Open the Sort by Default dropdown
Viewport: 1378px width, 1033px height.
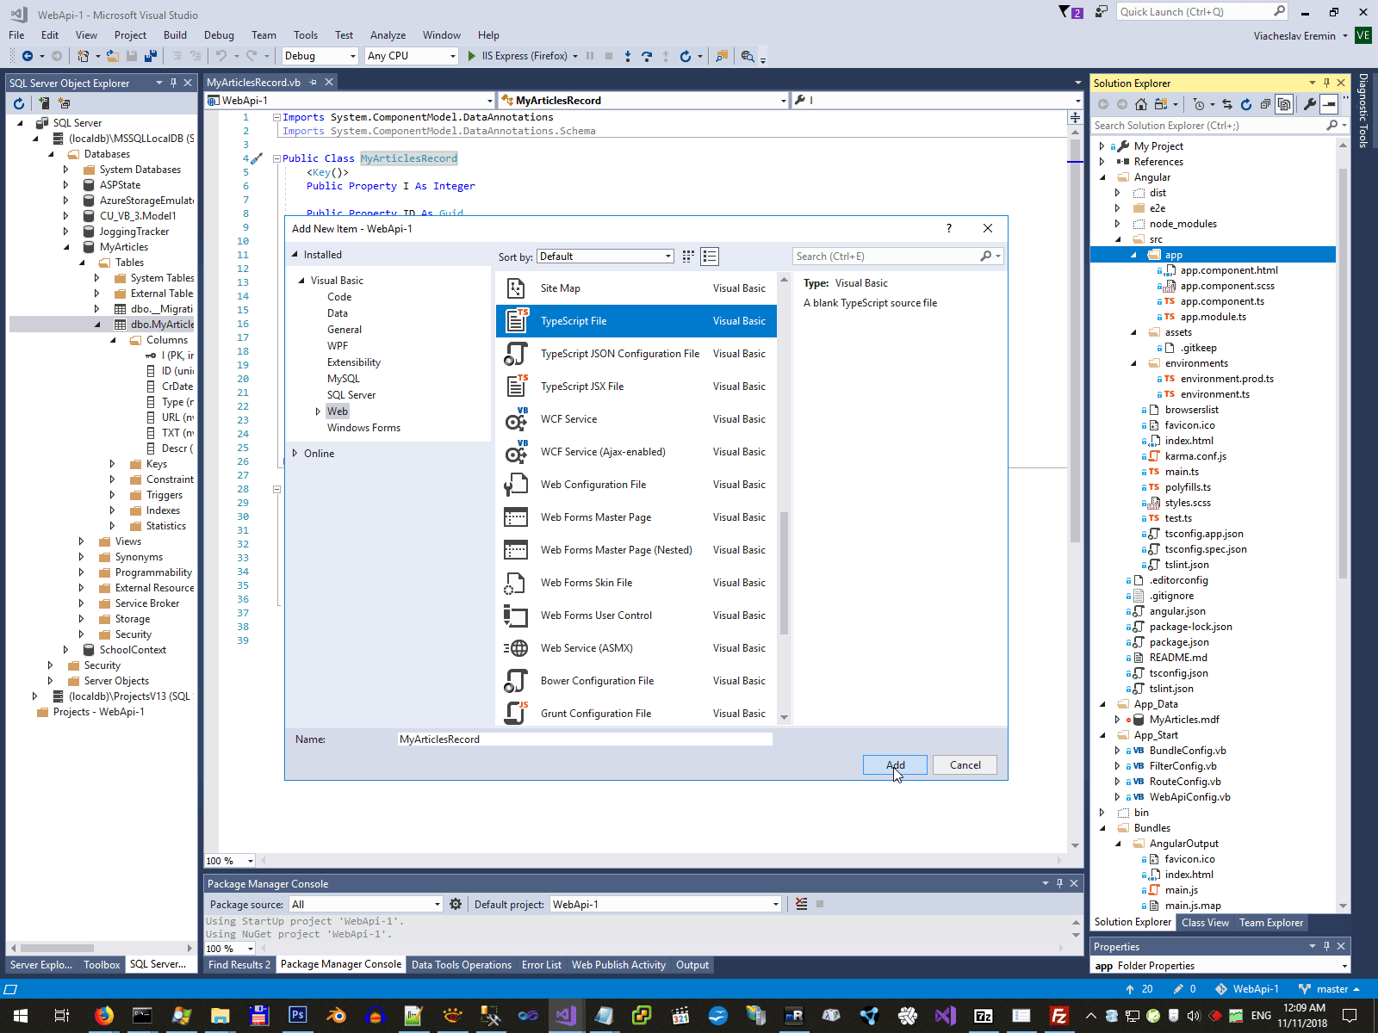605,257
